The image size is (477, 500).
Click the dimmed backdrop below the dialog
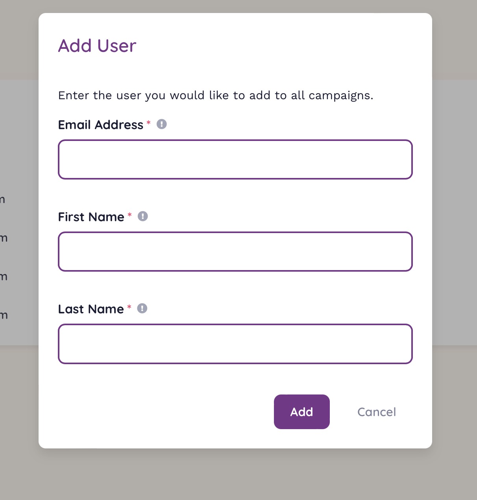click(238, 474)
